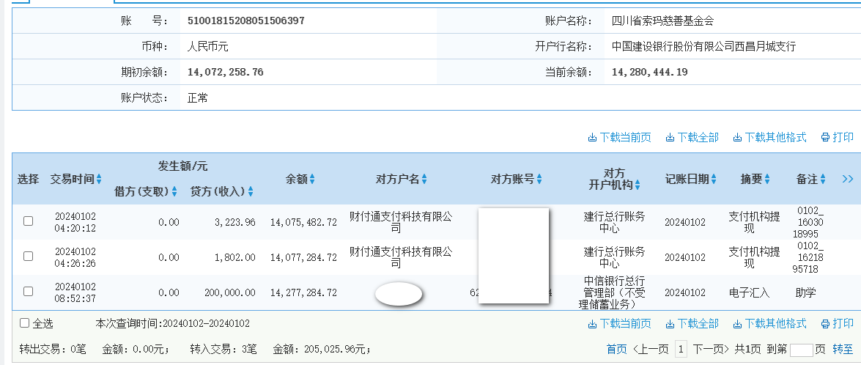Viewport: 861px width, 365px height.
Task: Sort by 对方户名 arrows
Action: (424, 179)
